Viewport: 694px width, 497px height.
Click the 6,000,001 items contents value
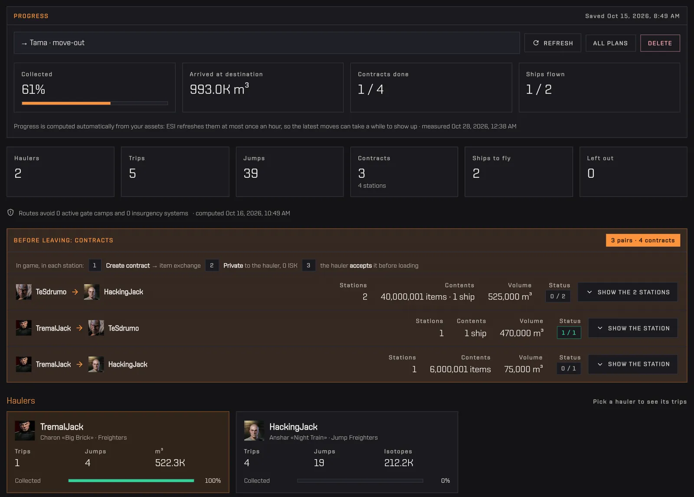[x=460, y=369]
